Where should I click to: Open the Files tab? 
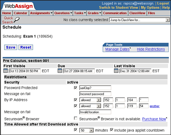152,13
